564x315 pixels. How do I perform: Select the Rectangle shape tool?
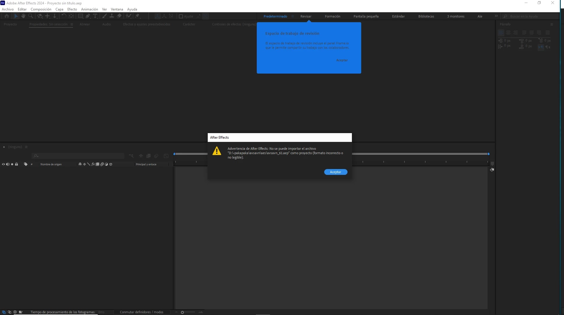point(81,16)
